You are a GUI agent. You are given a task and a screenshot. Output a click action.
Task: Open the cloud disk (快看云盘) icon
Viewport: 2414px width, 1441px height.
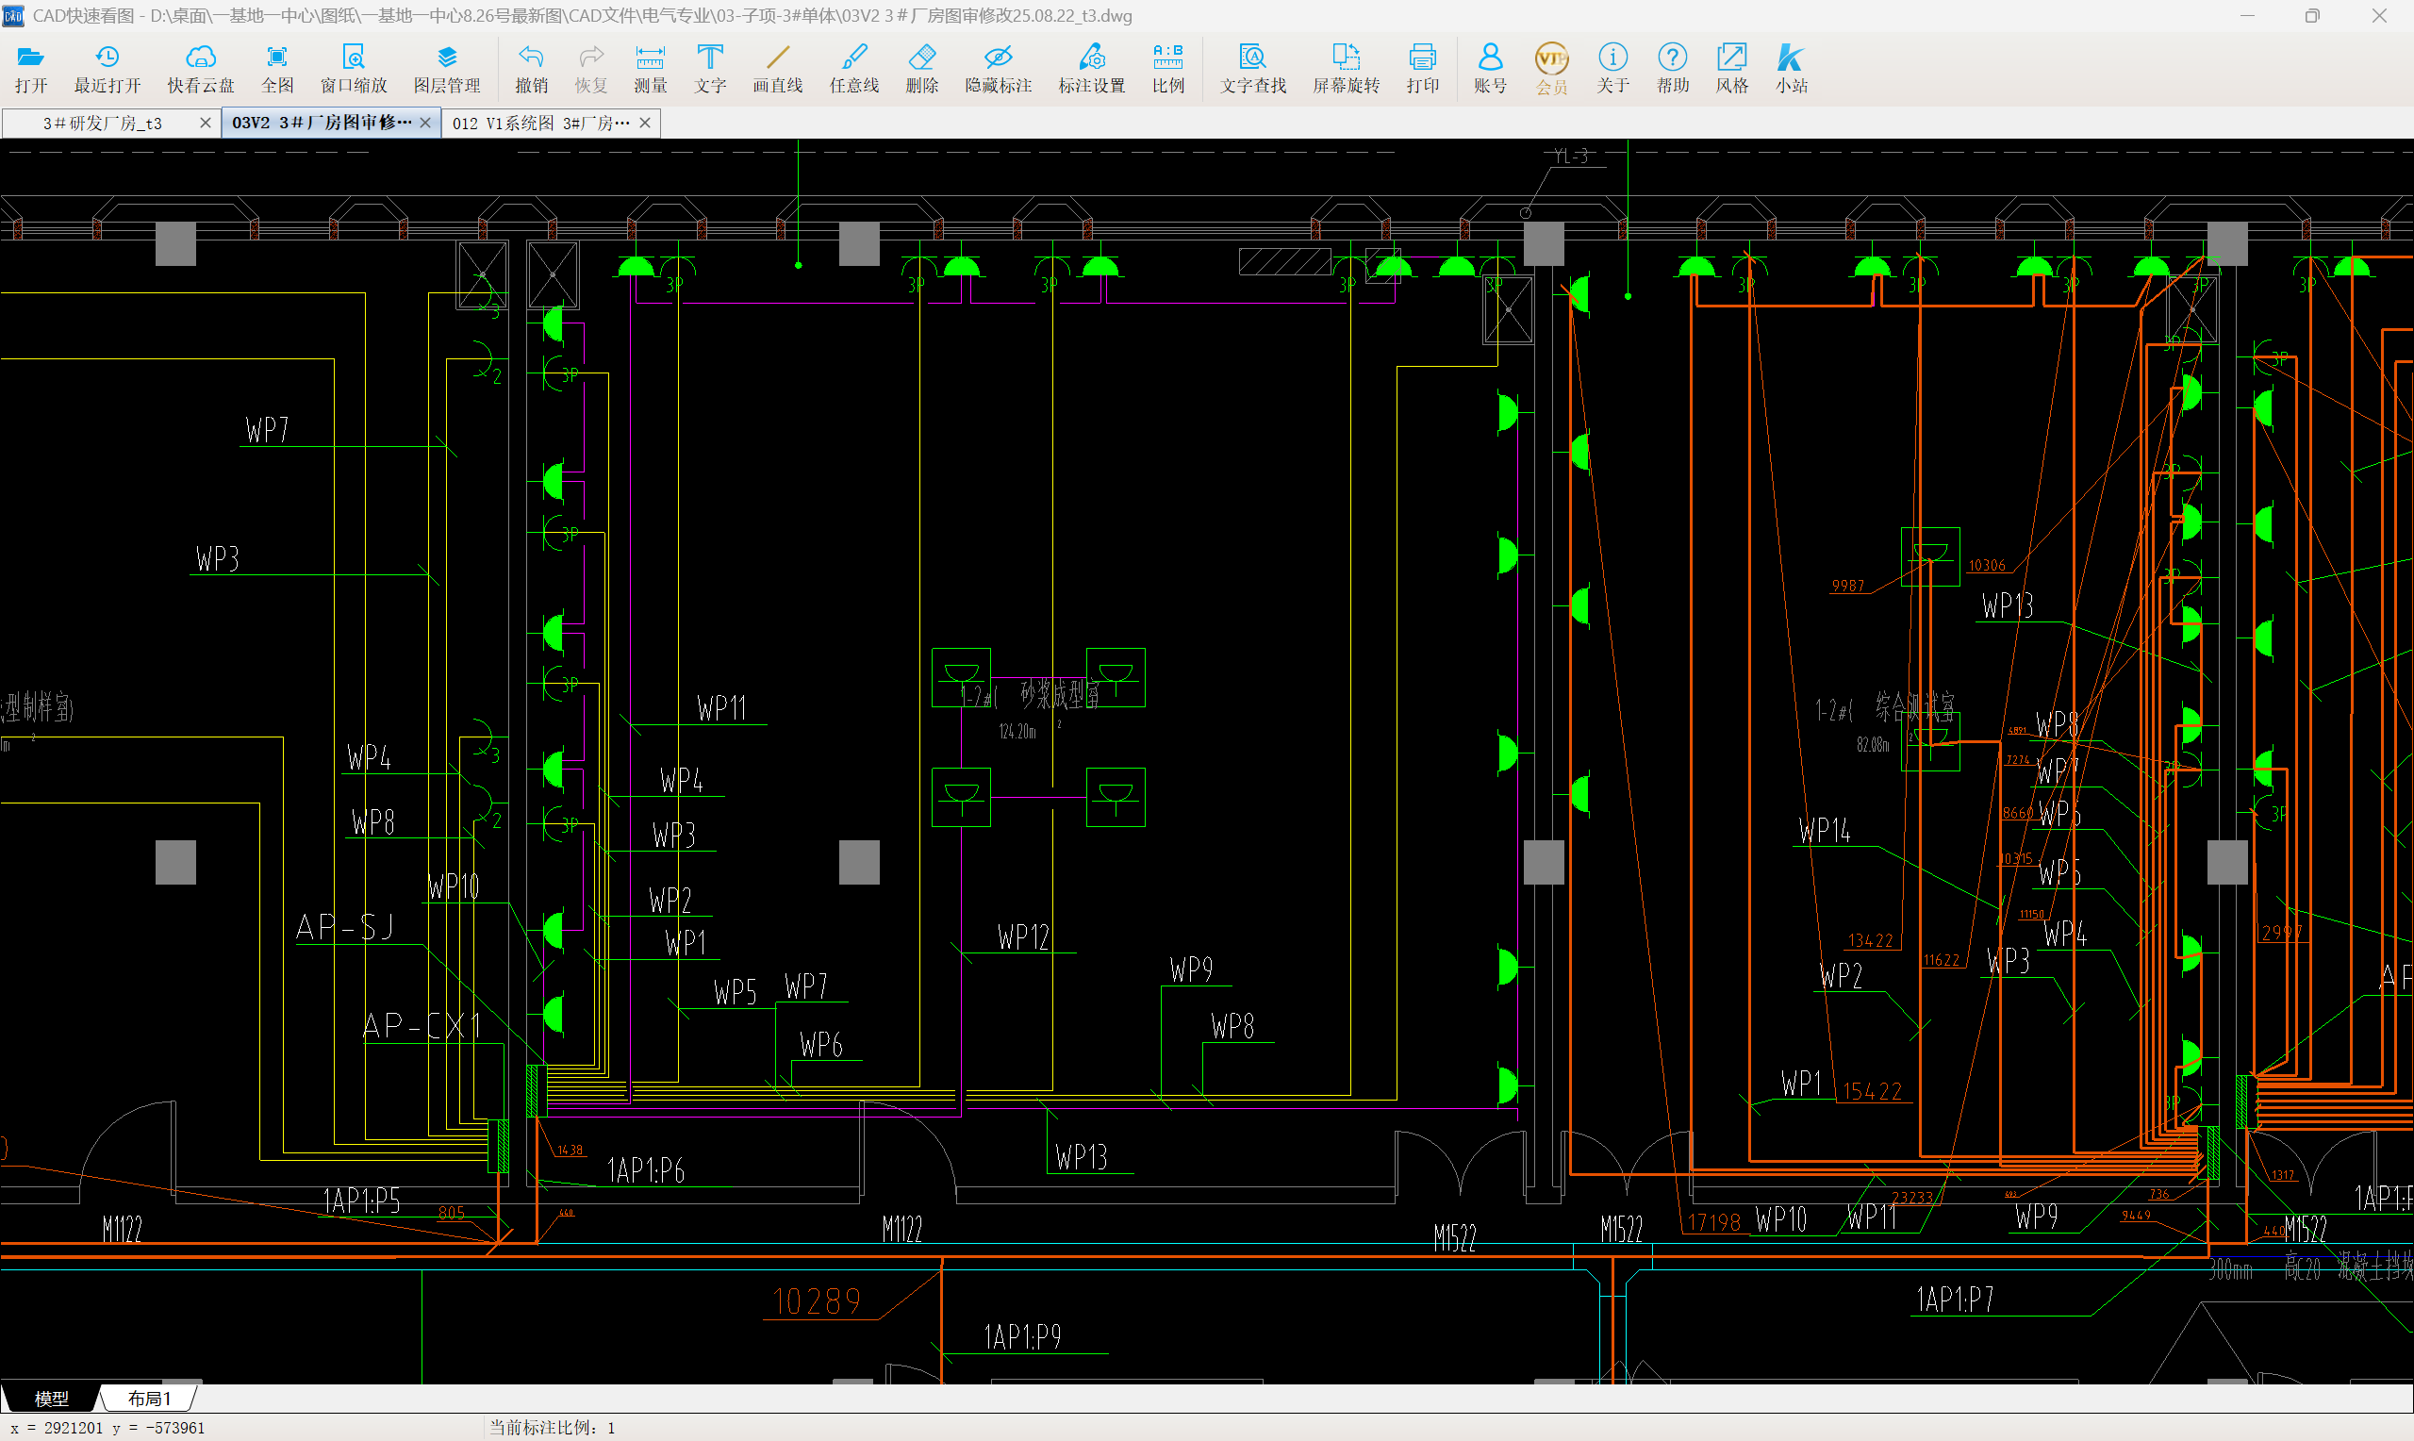[x=200, y=68]
